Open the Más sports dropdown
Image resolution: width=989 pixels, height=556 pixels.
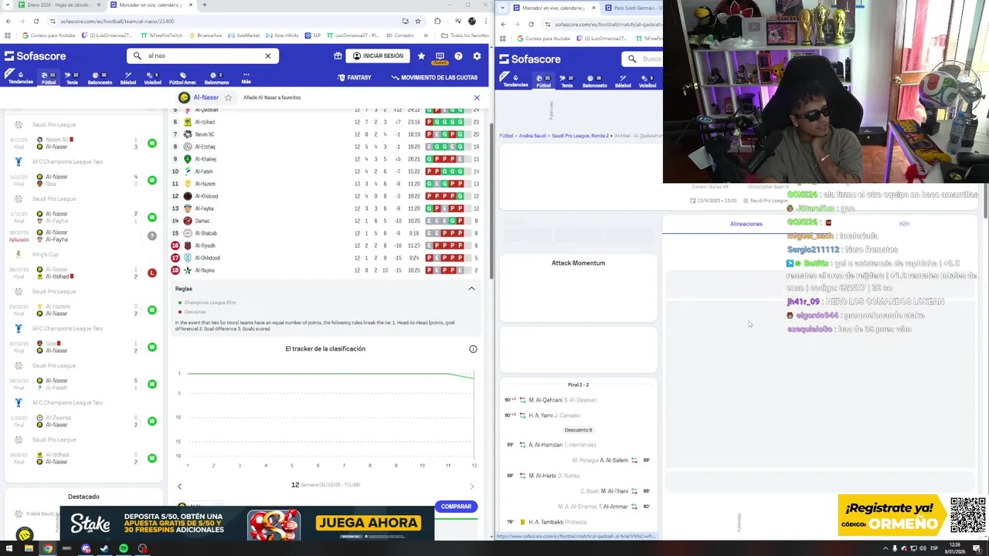[x=246, y=78]
